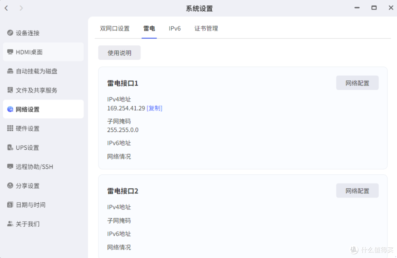This screenshot has height=258, width=397.
Task: Open 设备连接 in the sidebar
Action: coord(43,33)
